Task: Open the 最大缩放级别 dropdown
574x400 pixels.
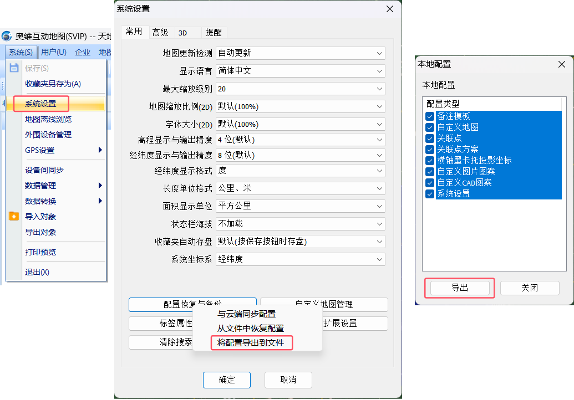Action: tap(301, 89)
